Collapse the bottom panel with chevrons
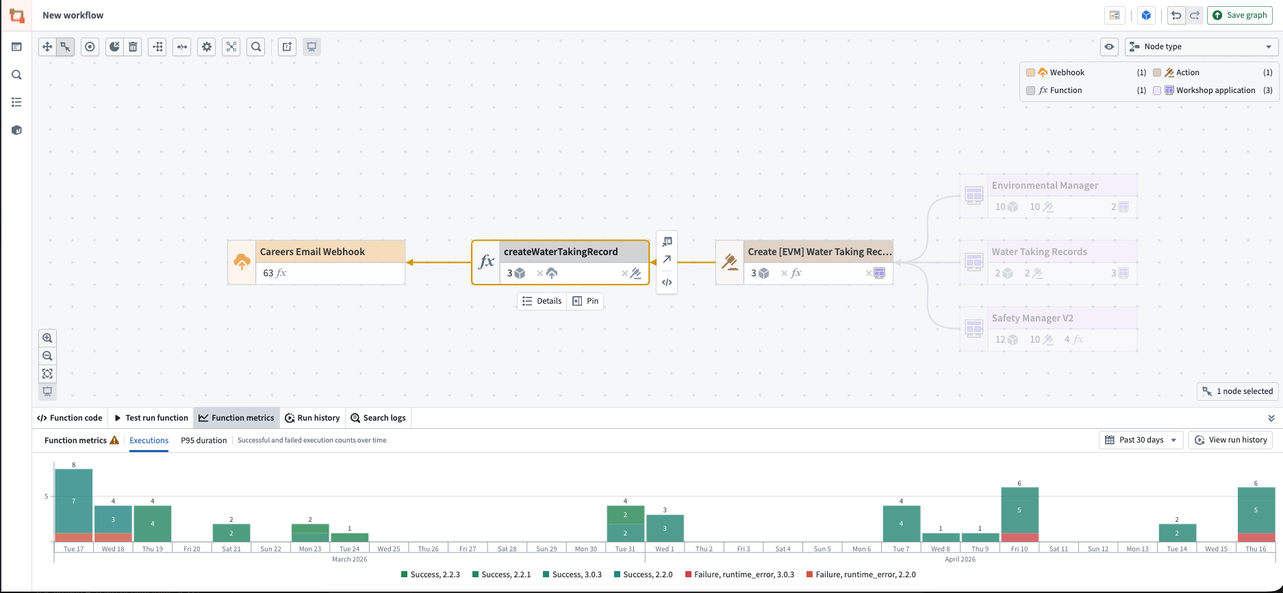The height and width of the screenshot is (593, 1283). click(x=1271, y=418)
